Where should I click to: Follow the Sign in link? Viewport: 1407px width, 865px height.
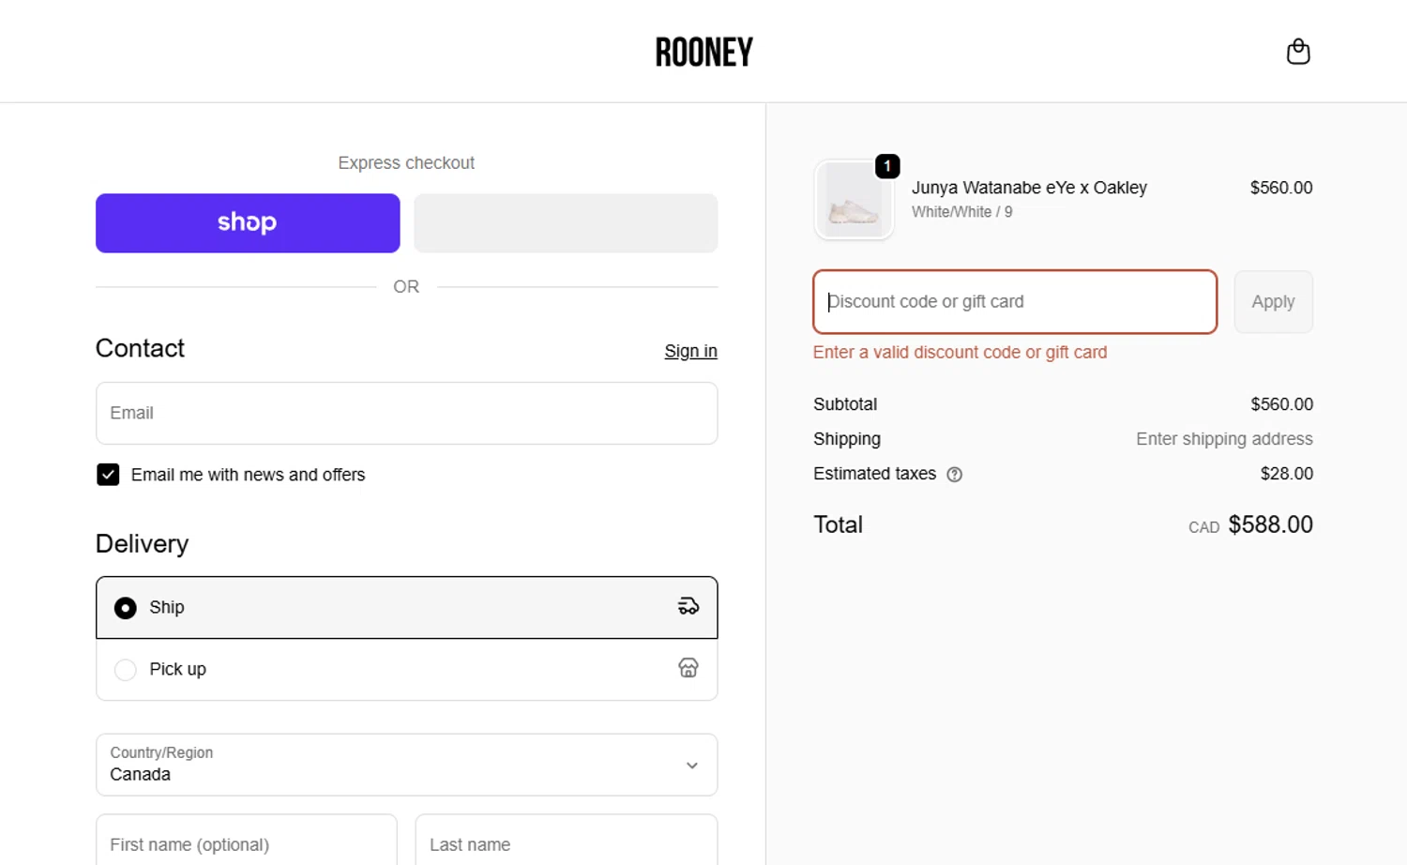[x=690, y=351]
